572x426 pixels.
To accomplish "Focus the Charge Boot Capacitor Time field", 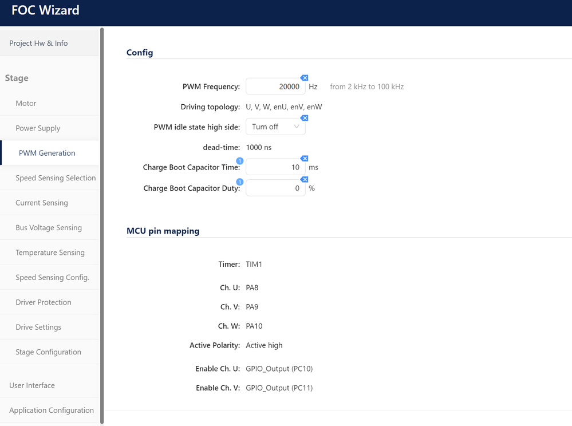I will click(275, 167).
